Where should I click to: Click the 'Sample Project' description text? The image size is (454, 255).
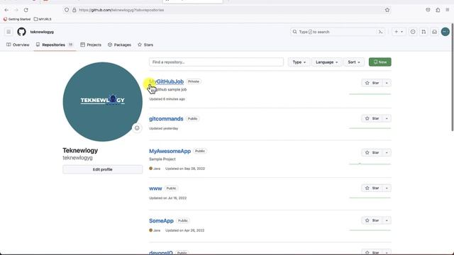coord(162,159)
